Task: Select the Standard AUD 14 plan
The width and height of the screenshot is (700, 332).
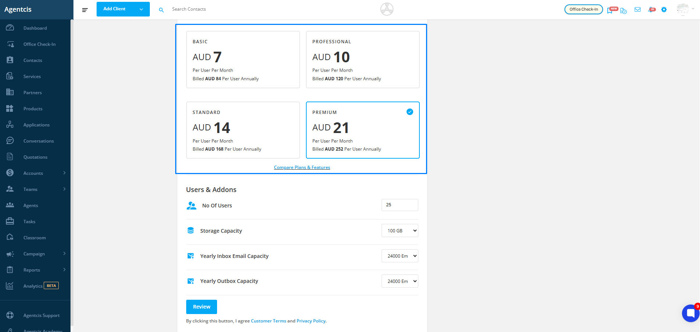Action: point(243,130)
